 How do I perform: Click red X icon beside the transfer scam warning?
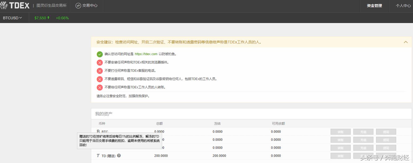coord(100,87)
